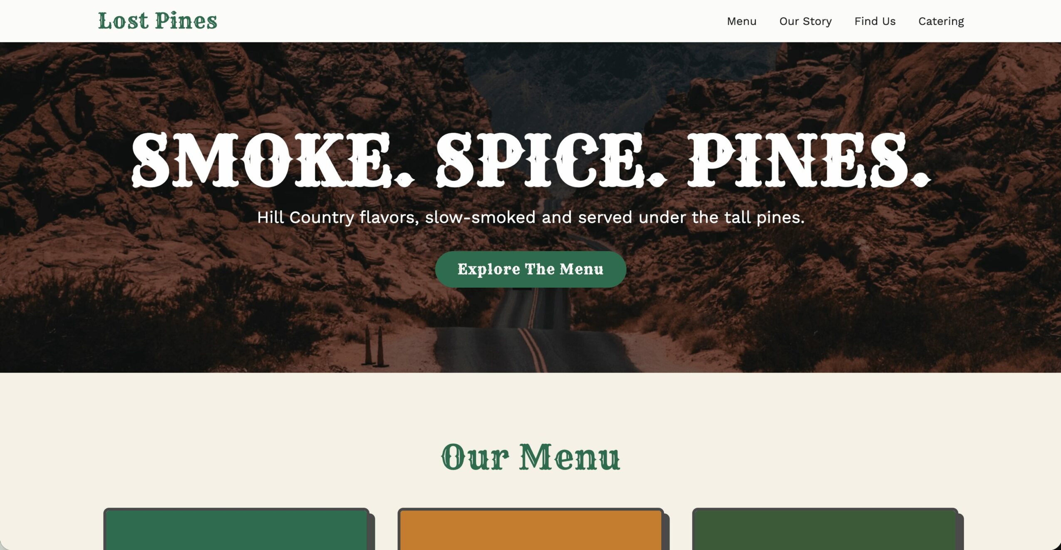Open the Menu navigation link
Screen dimensions: 1061x550
[x=741, y=21]
